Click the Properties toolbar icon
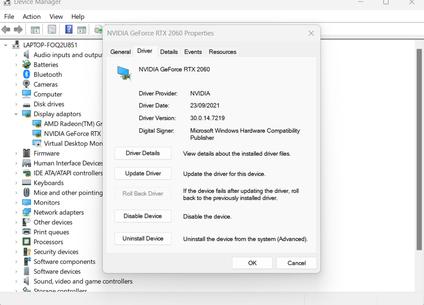 click(x=52, y=30)
